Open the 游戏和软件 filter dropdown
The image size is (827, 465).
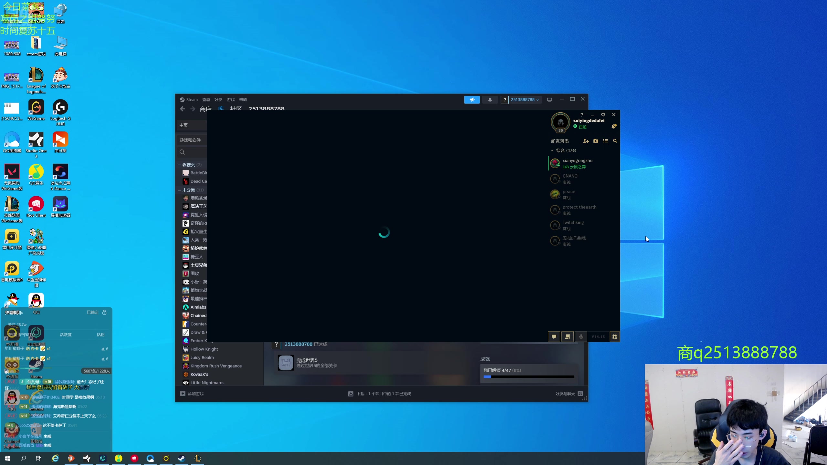tap(192, 140)
